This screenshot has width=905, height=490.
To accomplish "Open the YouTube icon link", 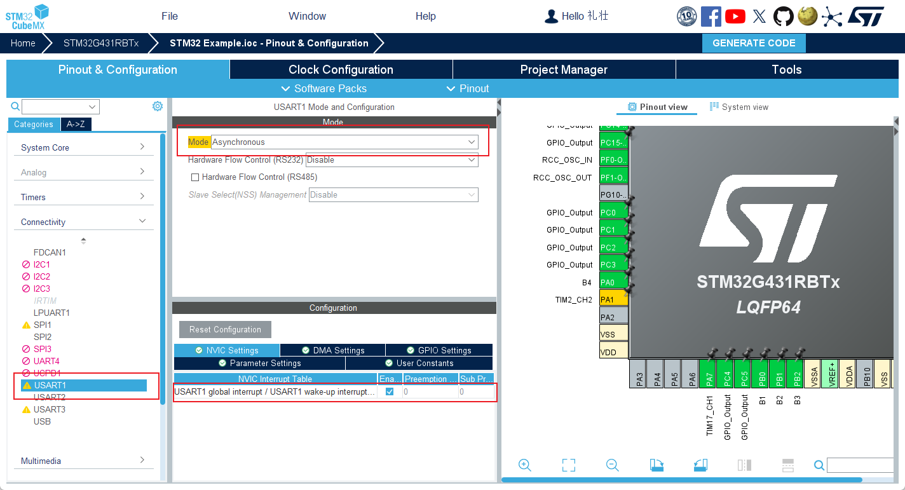I will point(735,17).
